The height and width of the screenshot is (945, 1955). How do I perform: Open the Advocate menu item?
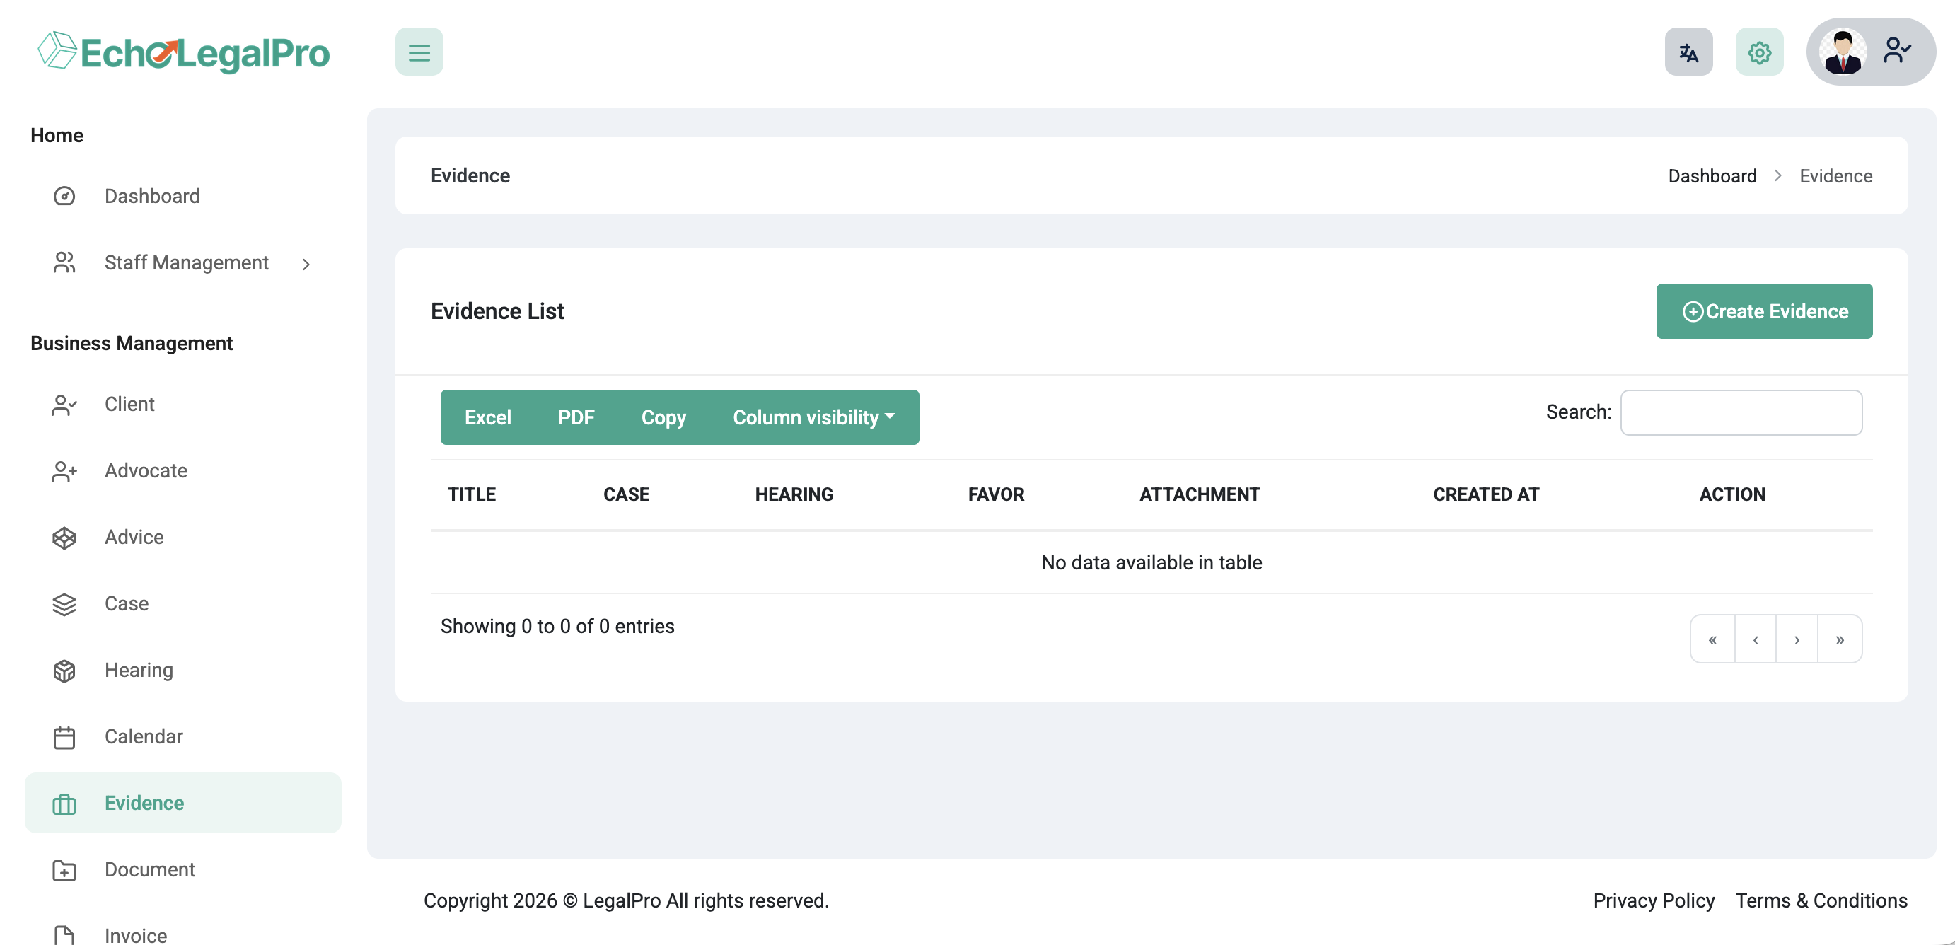(146, 470)
